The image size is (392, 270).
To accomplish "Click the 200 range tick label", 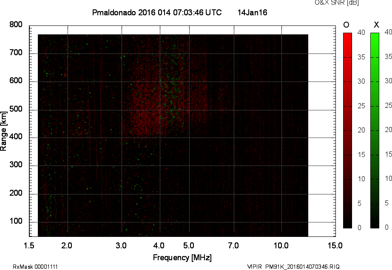I will (16, 193).
